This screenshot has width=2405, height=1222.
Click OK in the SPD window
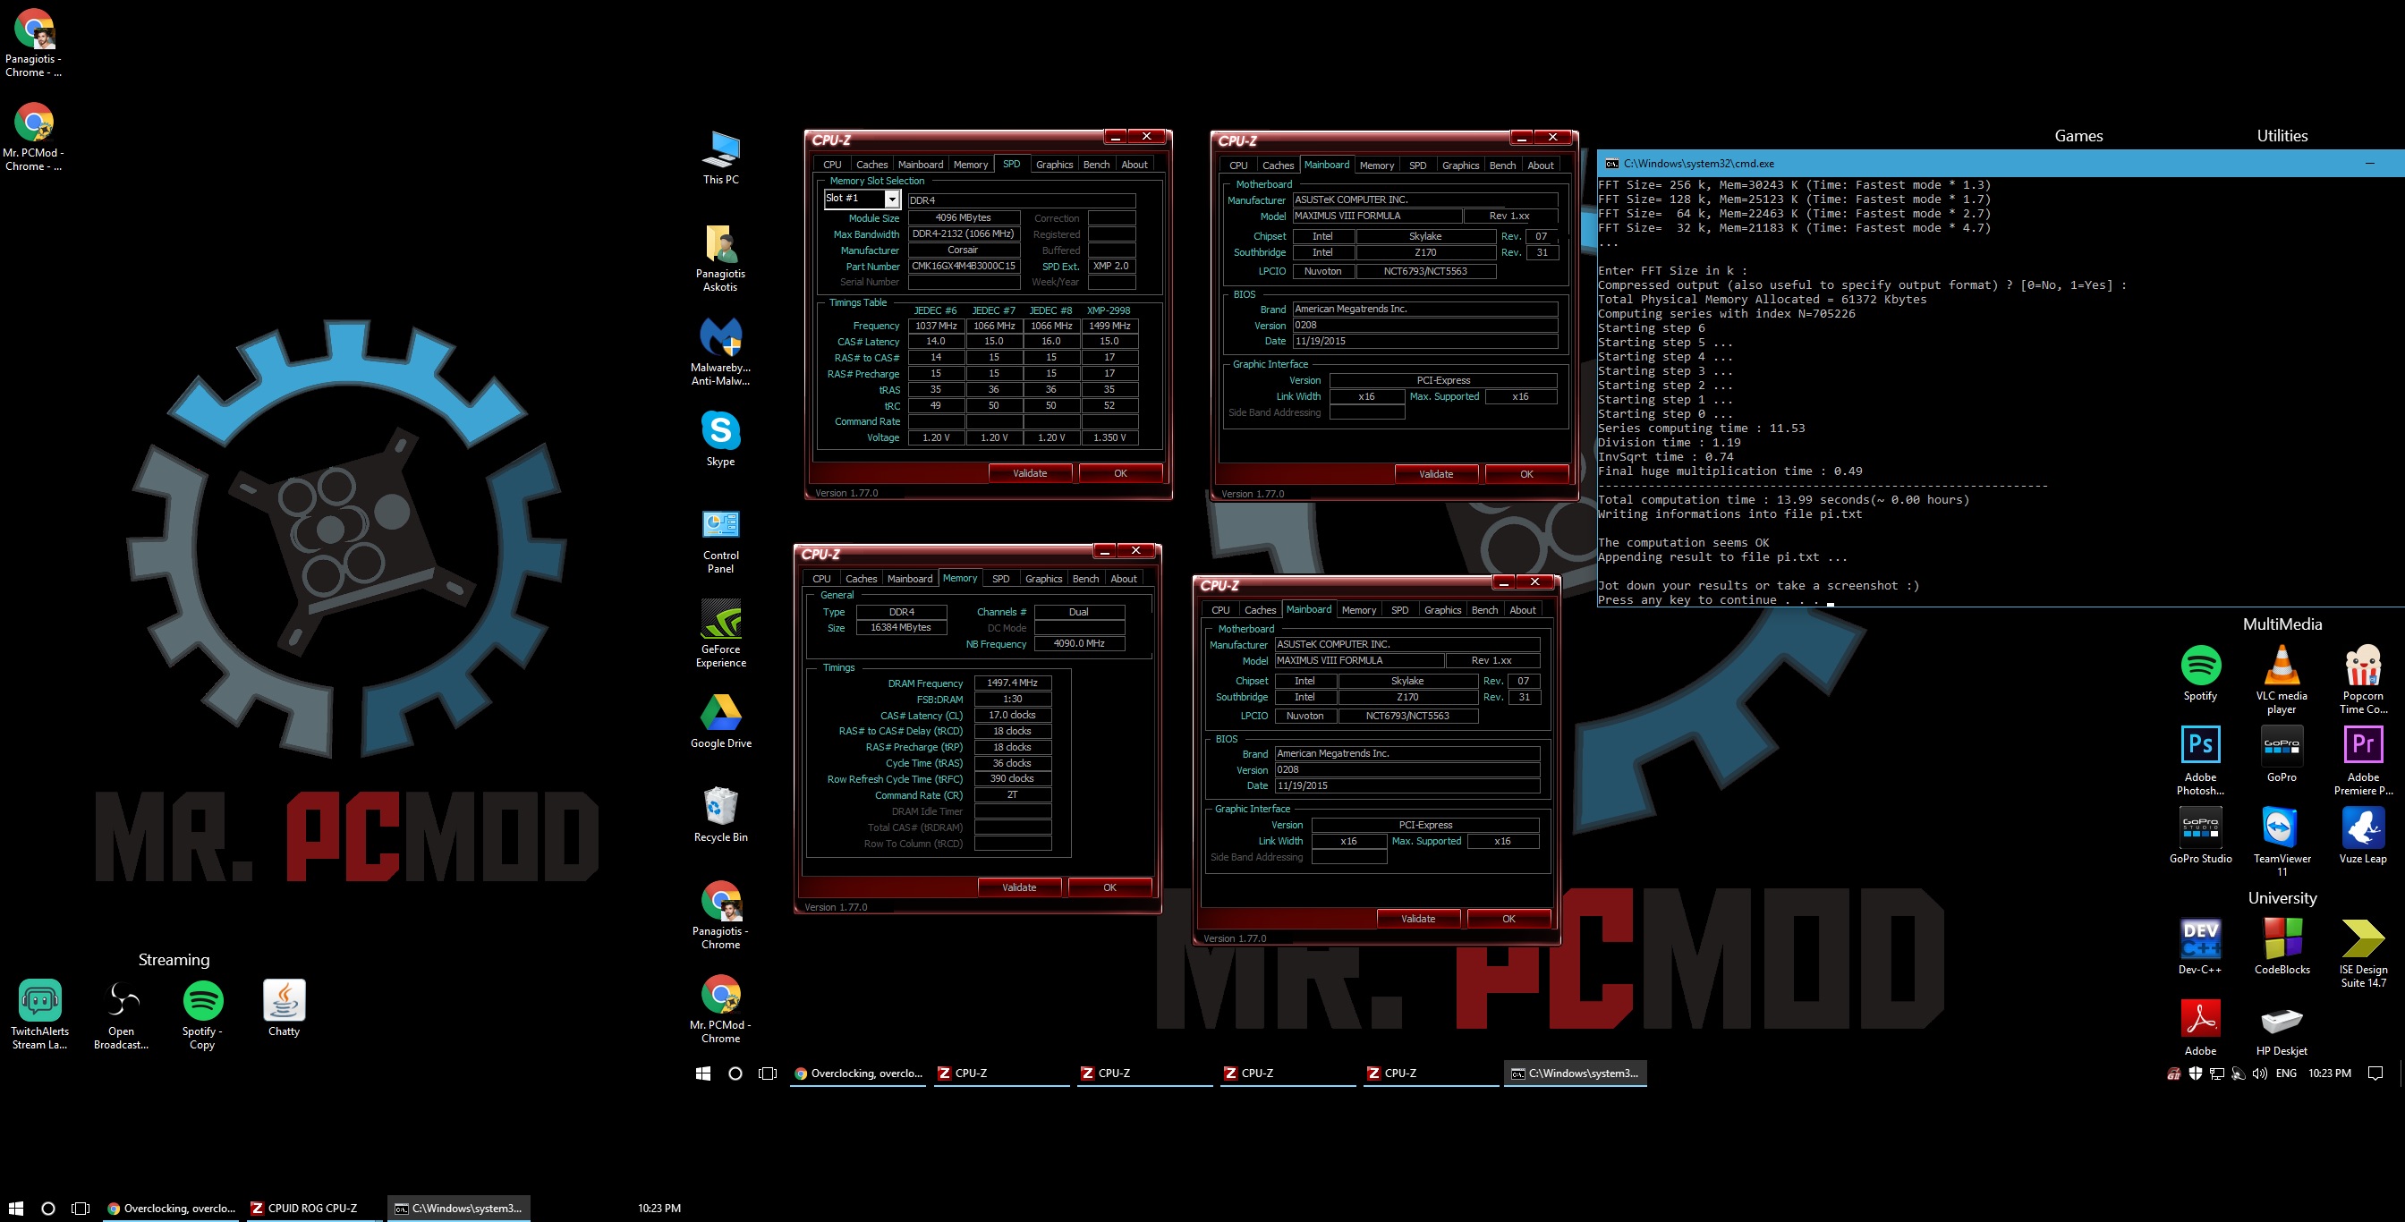[1120, 473]
